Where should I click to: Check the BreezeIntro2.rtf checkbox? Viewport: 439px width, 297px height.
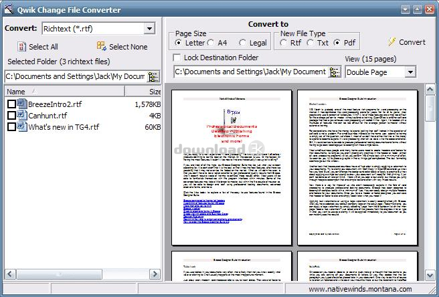[11, 104]
